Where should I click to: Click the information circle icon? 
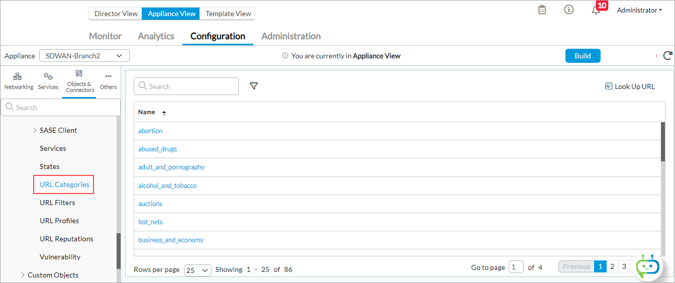point(569,10)
